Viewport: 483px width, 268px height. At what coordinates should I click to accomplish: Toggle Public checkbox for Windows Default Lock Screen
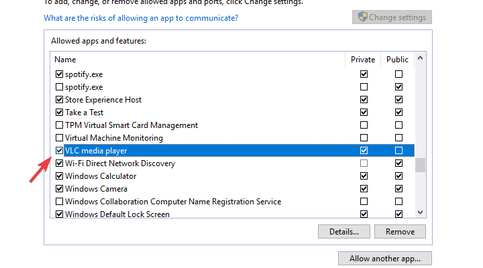398,214
